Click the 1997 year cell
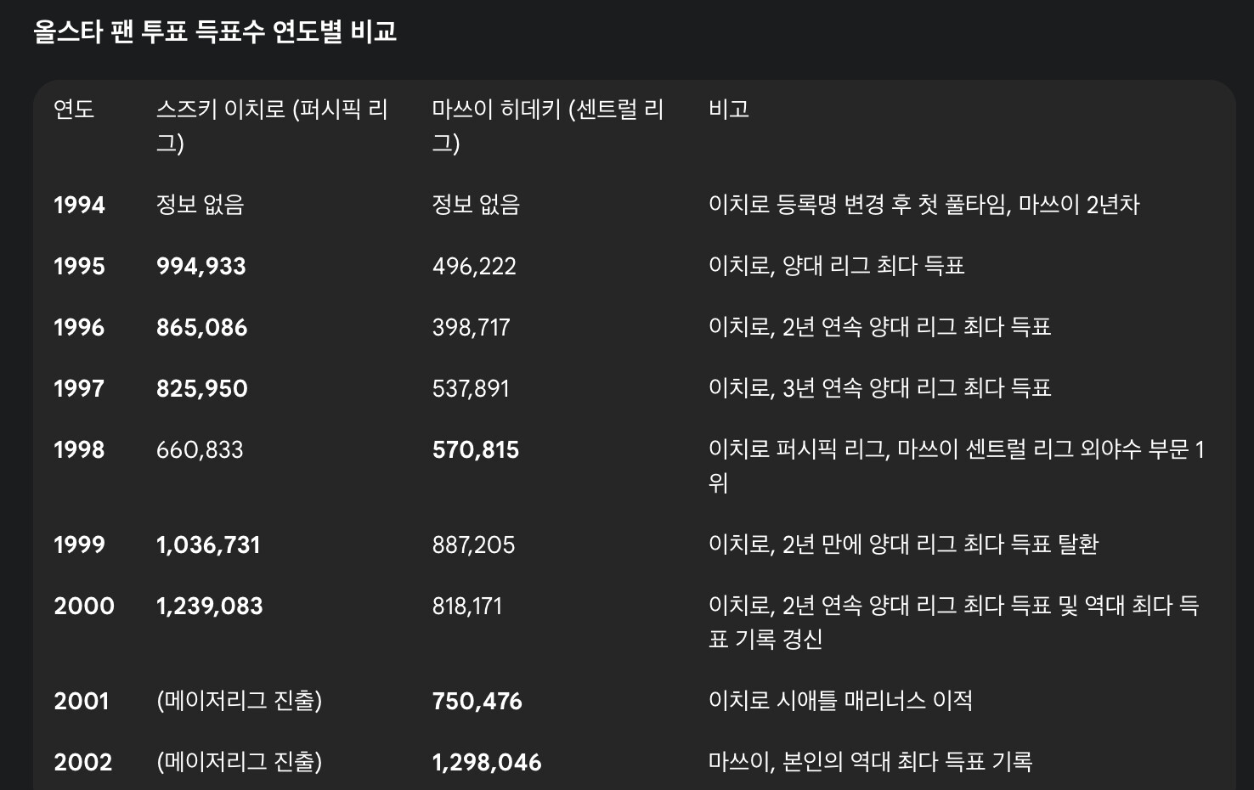The height and width of the screenshot is (790, 1254). coord(79,388)
